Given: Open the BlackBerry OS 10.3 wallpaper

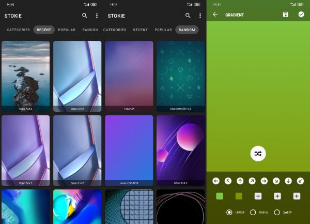Looking at the screenshot, I should tap(180, 77).
